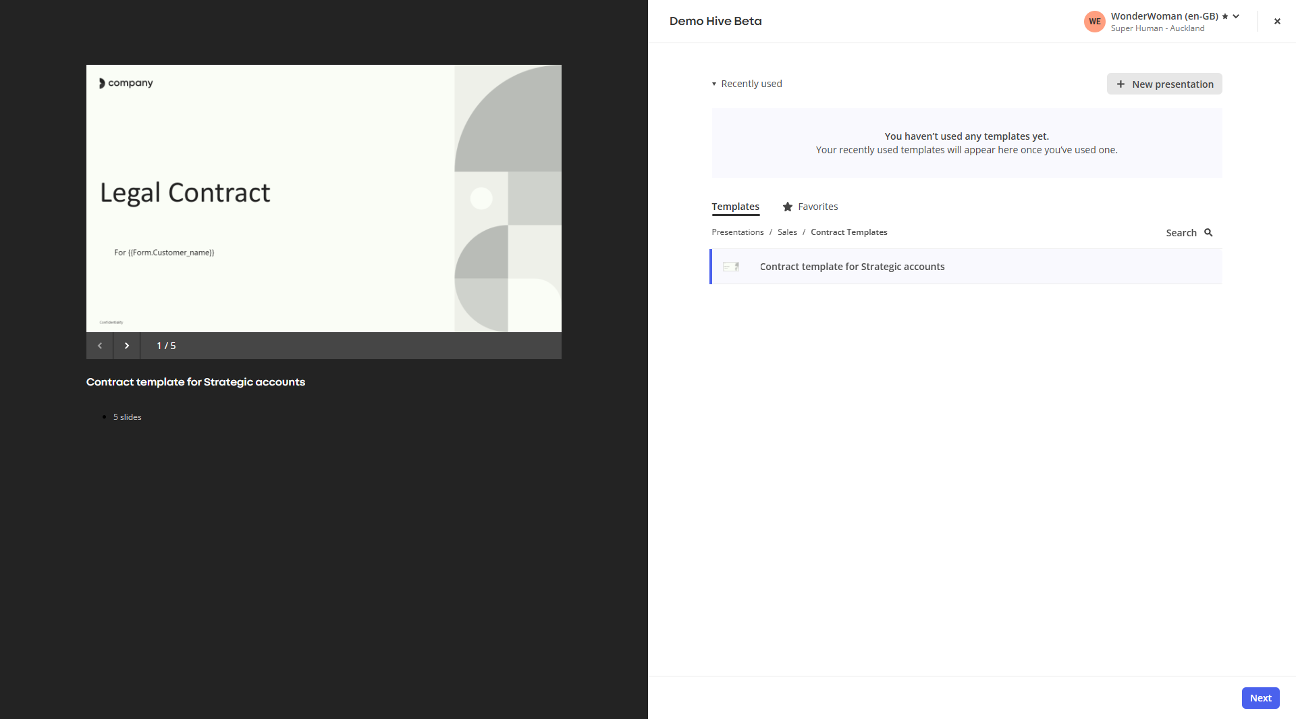Open Presentations in the breadcrumb
This screenshot has height=719, width=1296.
[737, 232]
